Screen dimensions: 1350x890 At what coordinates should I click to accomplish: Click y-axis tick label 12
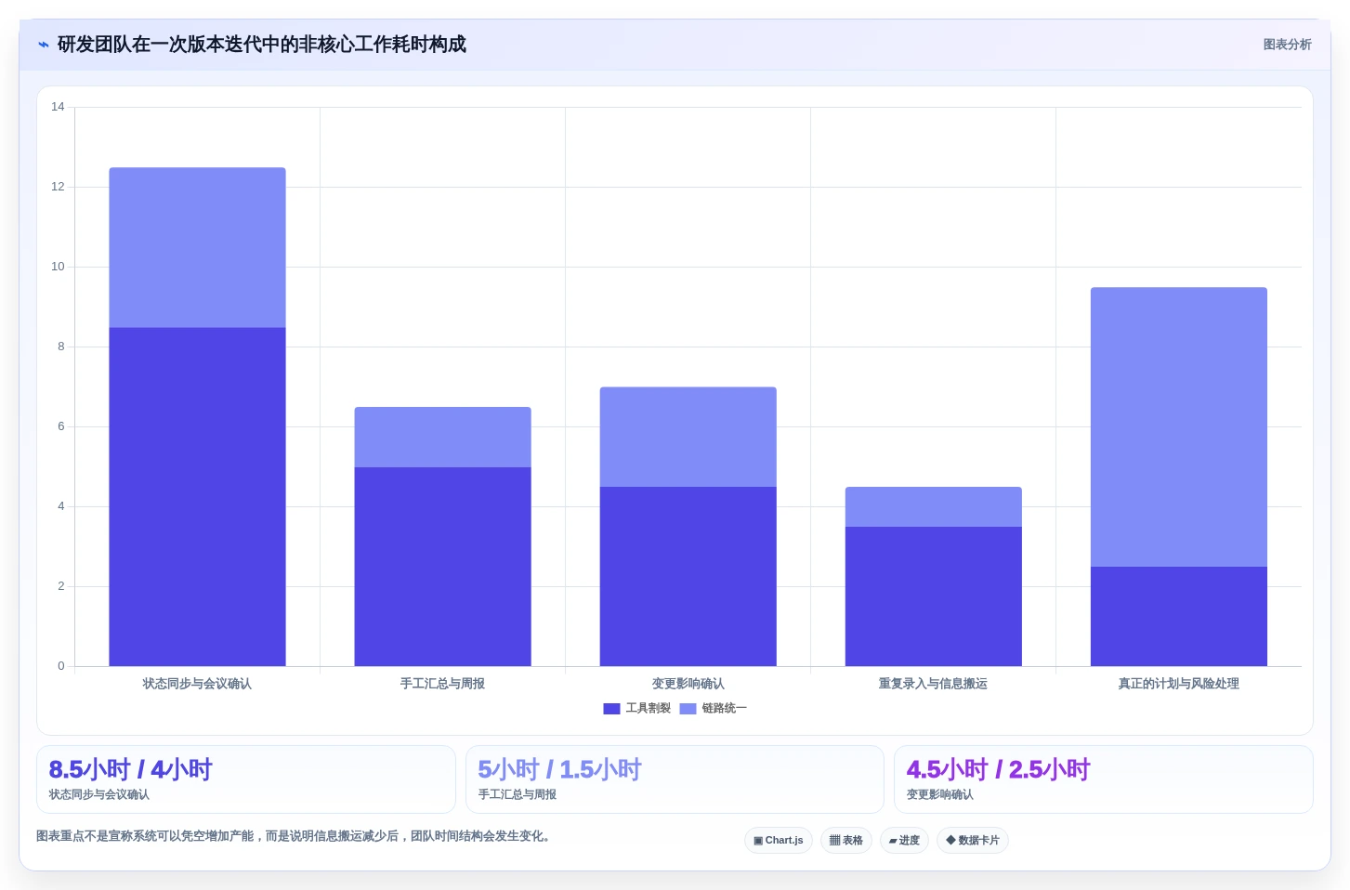click(x=58, y=187)
